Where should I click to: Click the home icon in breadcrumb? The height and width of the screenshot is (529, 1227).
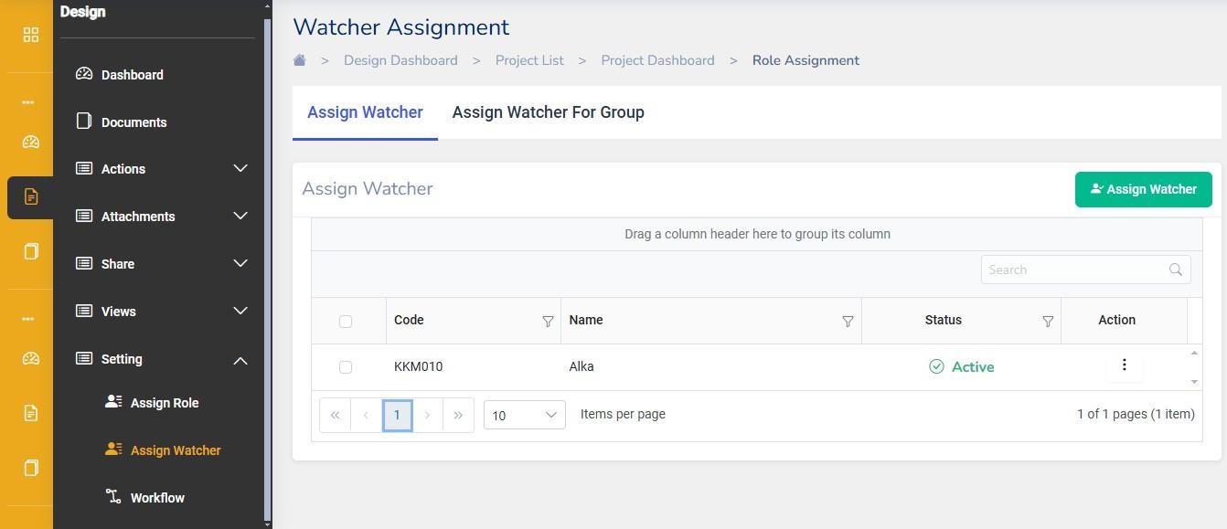click(299, 60)
